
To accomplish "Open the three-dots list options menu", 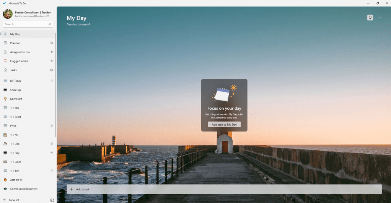I will tap(379, 18).
